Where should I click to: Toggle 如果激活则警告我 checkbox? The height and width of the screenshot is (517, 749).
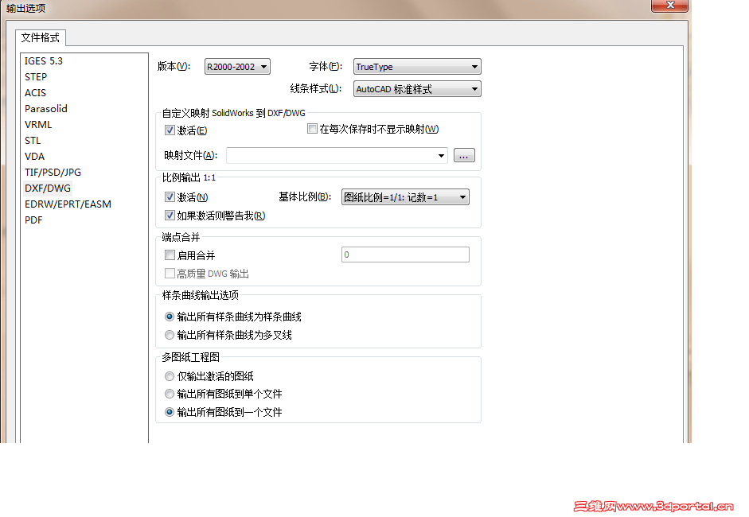tap(170, 216)
